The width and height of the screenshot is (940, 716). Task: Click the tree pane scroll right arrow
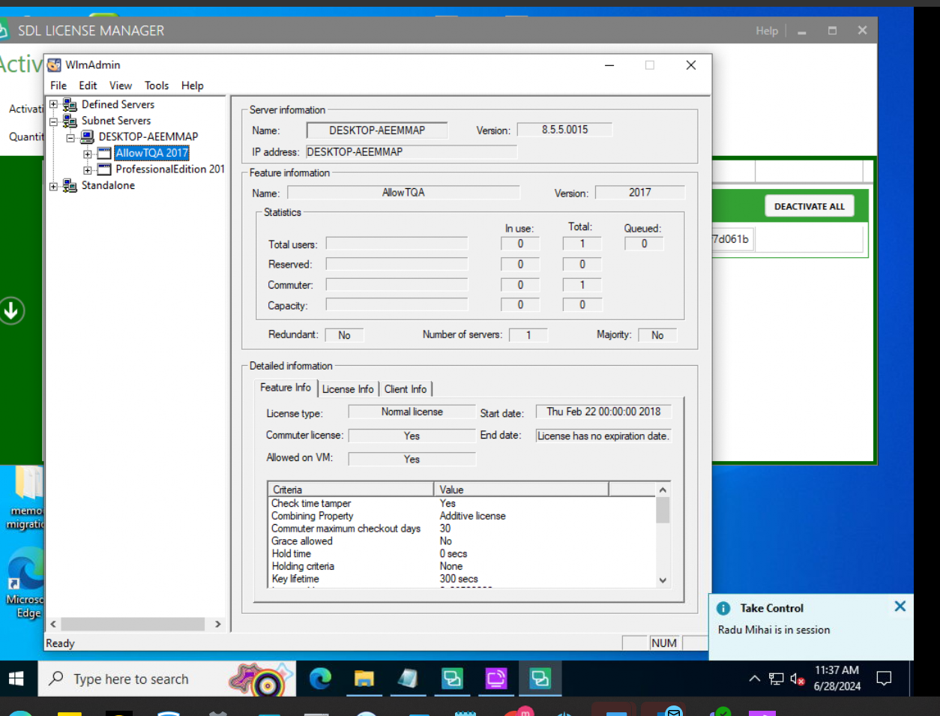click(x=218, y=624)
